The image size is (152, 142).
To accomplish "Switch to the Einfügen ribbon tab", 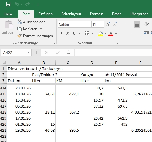I will 45,14.
